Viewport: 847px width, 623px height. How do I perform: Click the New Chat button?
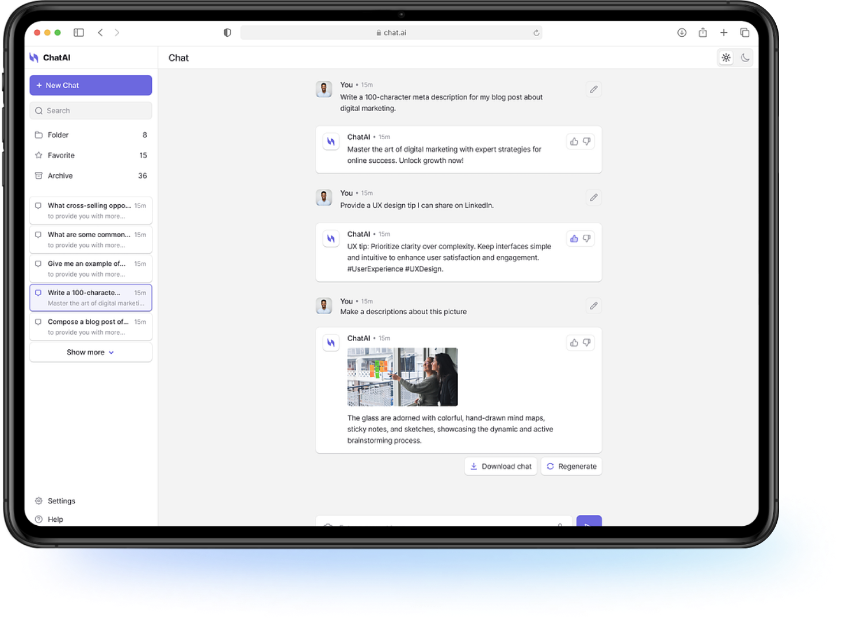[x=90, y=85]
